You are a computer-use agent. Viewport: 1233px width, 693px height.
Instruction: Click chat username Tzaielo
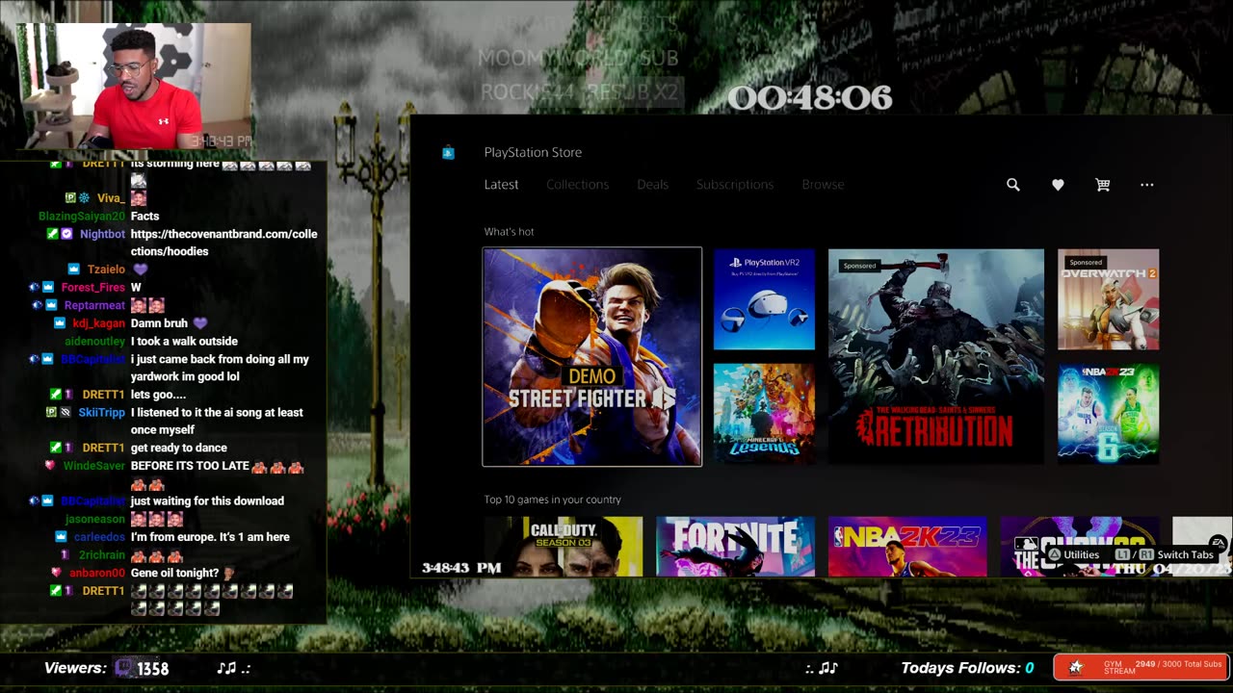coord(106,269)
